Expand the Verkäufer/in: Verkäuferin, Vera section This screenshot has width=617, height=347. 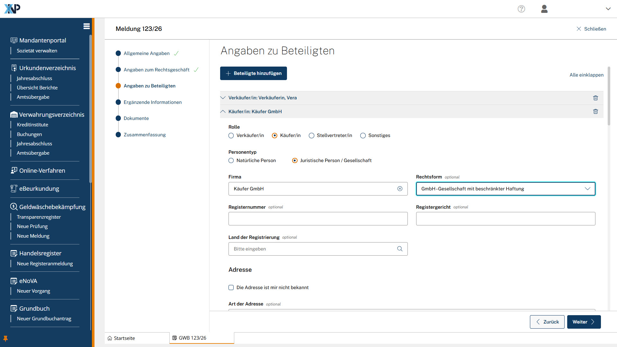click(223, 98)
